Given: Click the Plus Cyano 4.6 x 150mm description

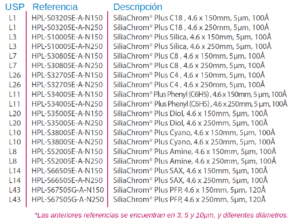Looking at the screenshot, I should click(194, 132).
